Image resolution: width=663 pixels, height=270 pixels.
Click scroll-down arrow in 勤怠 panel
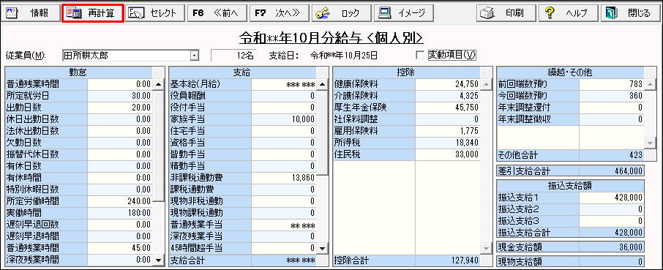tap(159, 260)
